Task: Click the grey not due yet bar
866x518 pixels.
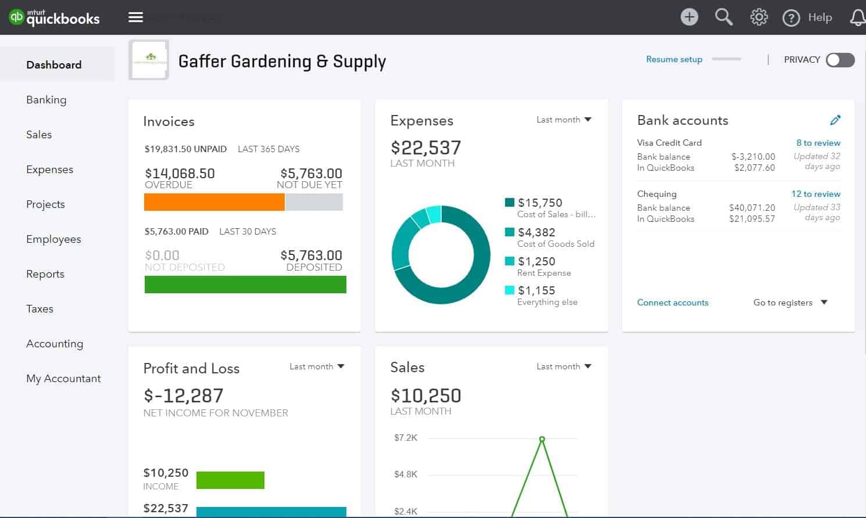Action: click(314, 202)
